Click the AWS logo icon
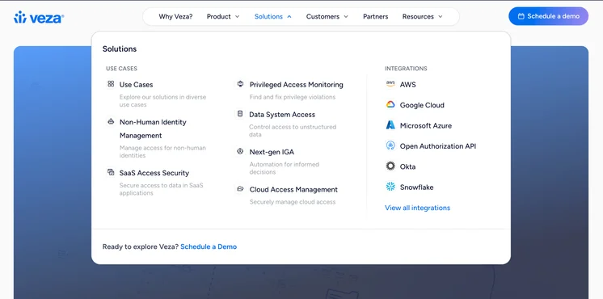 (x=390, y=84)
